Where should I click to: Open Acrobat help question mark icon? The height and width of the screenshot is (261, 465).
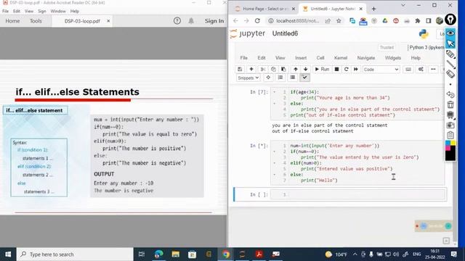click(x=177, y=21)
